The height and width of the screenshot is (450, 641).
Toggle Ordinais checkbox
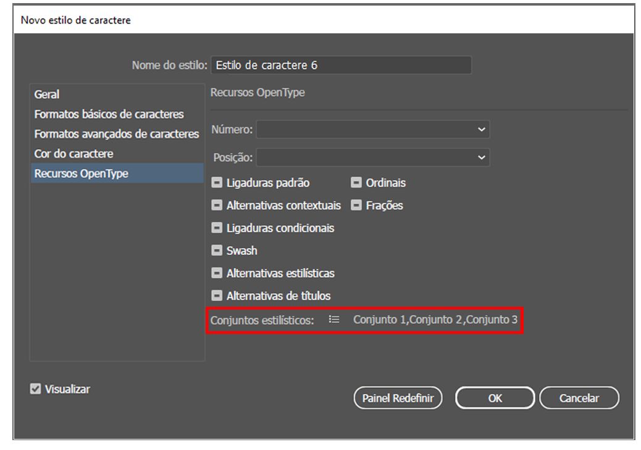click(356, 183)
